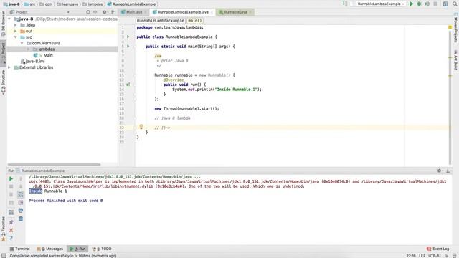
Task: Click the Debug bug icon in top toolbar
Action: [x=419, y=4]
